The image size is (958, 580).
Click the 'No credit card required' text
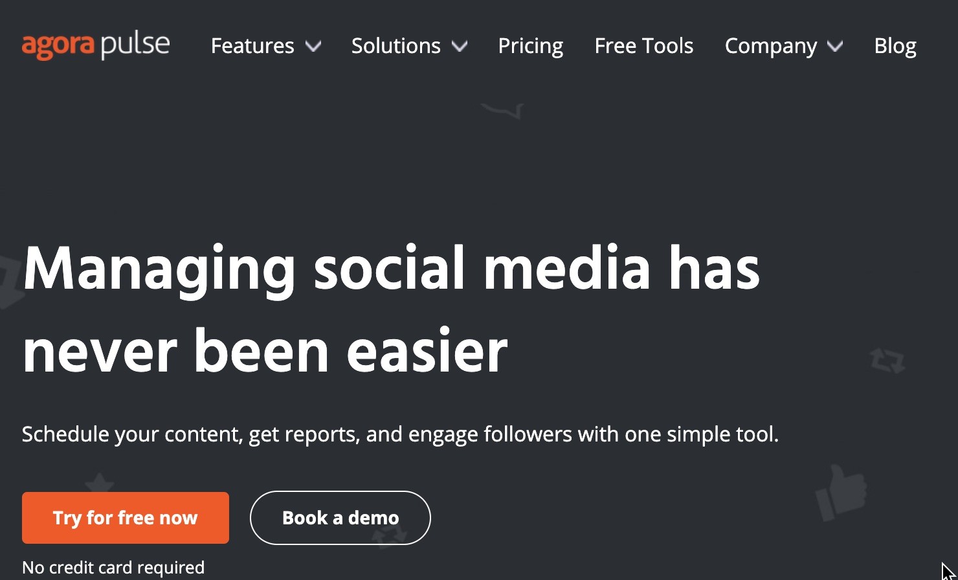113,568
